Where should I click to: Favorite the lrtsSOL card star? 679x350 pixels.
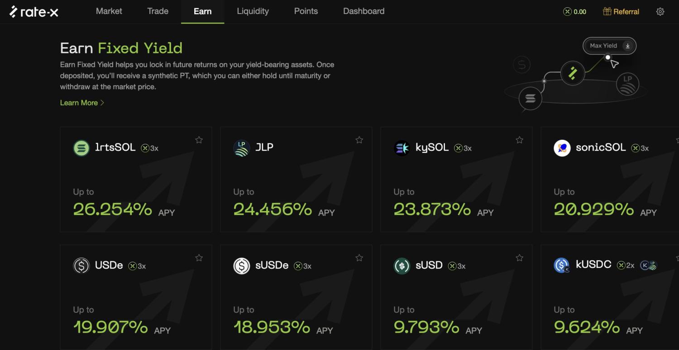coord(199,140)
